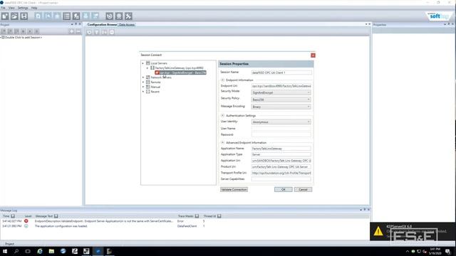The height and width of the screenshot is (256, 456).
Task: Open the Help menu
Action: click(34, 8)
